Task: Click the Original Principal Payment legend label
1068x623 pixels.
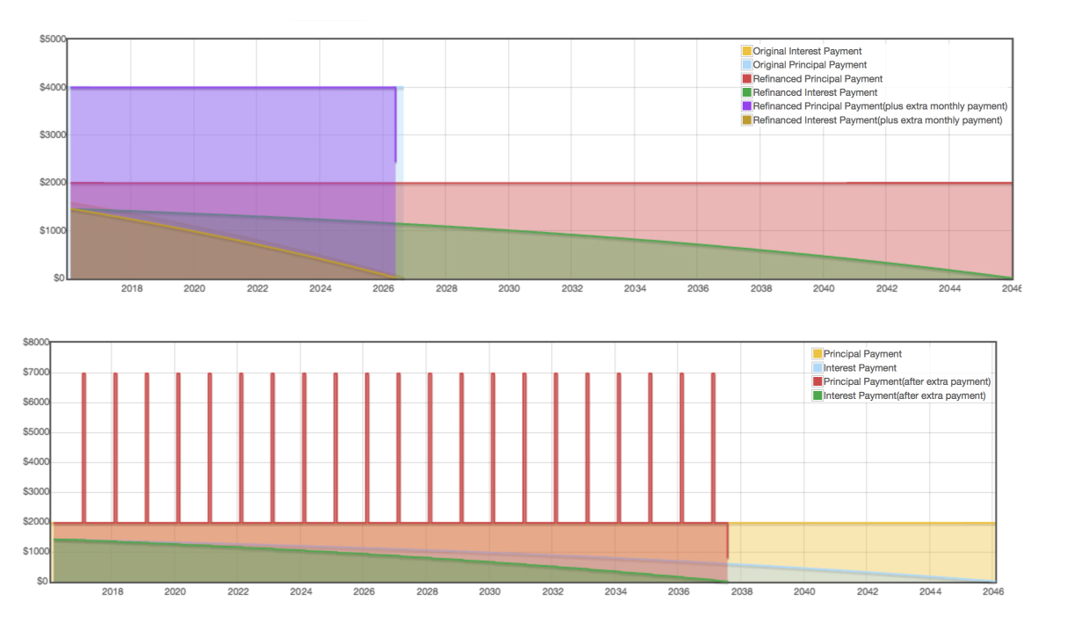Action: [x=810, y=65]
